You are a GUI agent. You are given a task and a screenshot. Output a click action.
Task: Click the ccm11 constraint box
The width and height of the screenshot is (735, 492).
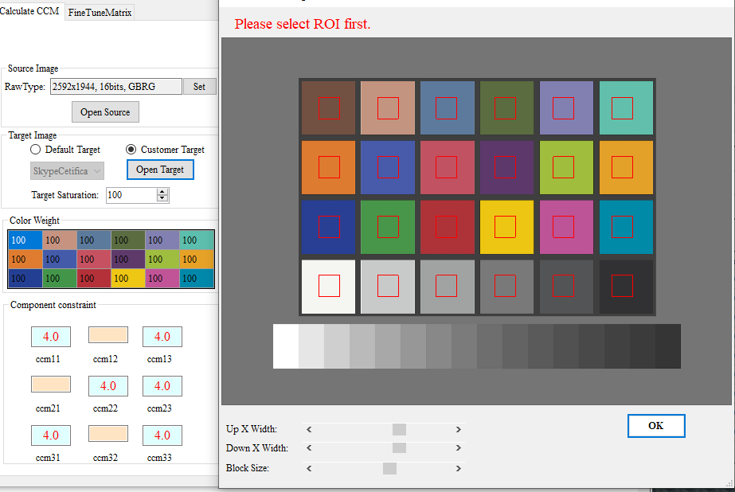51,337
